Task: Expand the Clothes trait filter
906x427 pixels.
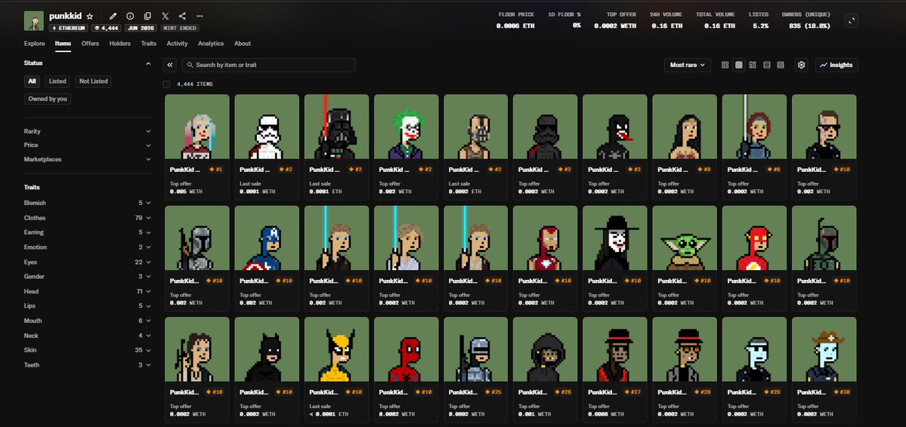Action: tap(88, 218)
